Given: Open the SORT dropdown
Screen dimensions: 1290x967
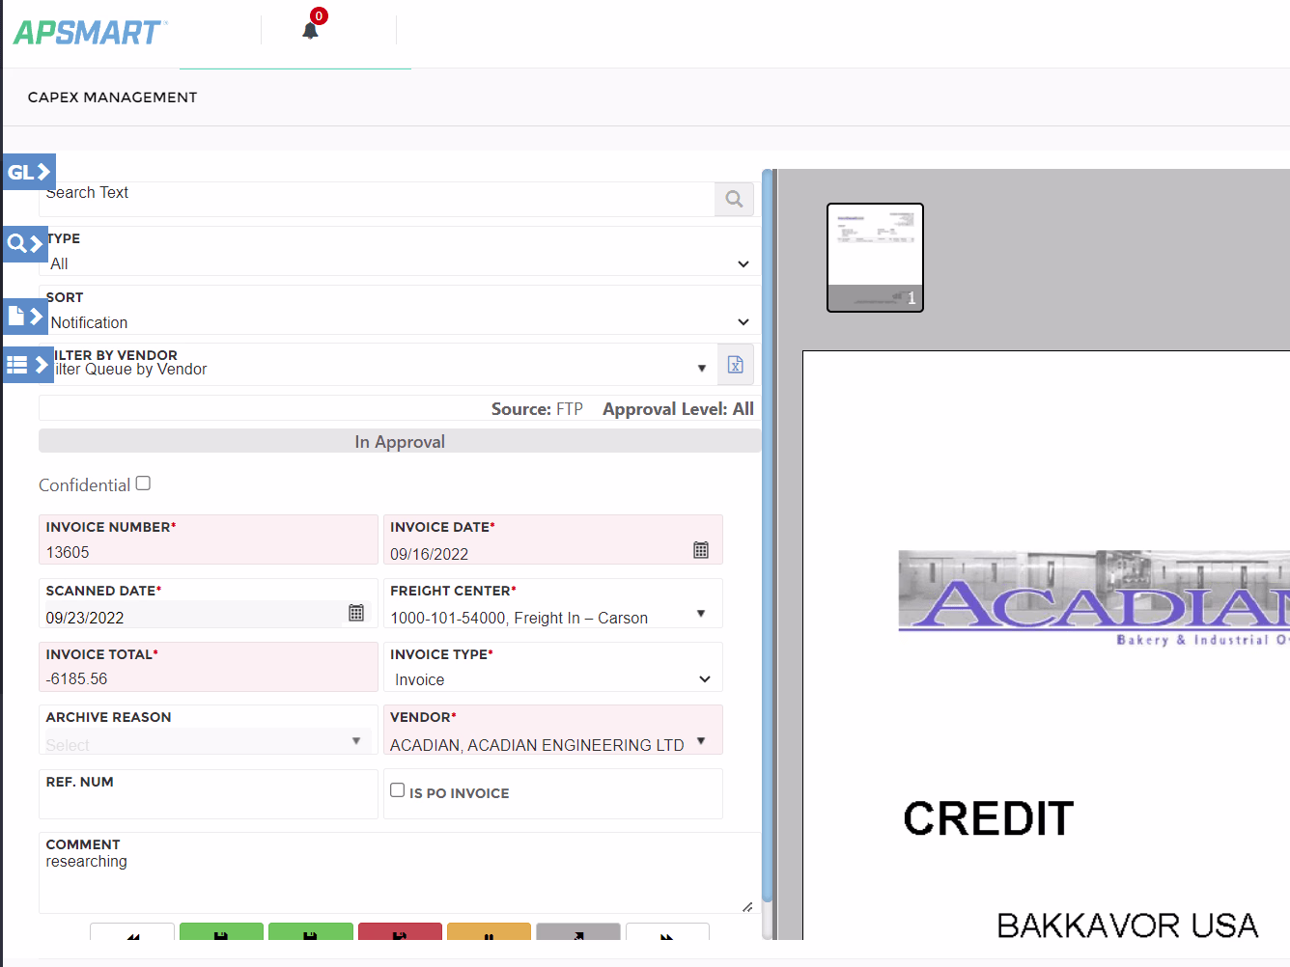Looking at the screenshot, I should coord(743,321).
